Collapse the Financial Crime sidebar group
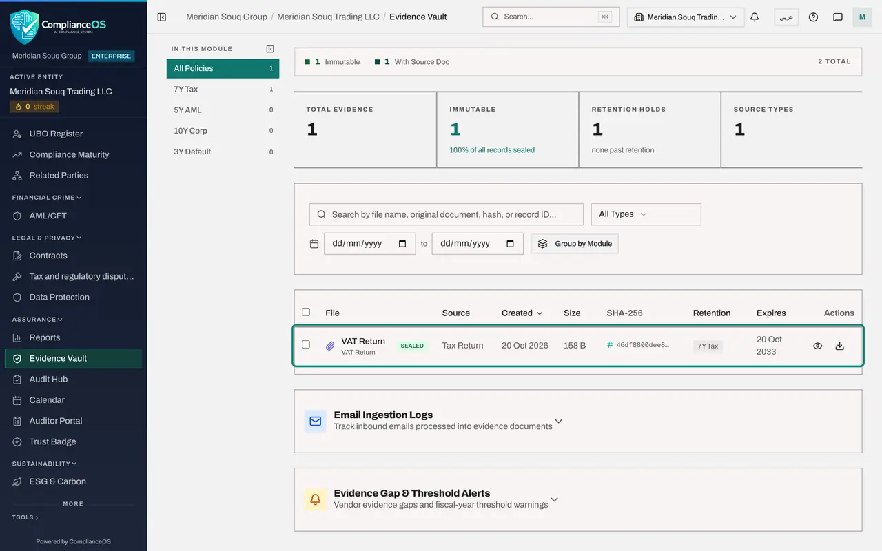Viewport: 882px width, 551px height. (47, 198)
